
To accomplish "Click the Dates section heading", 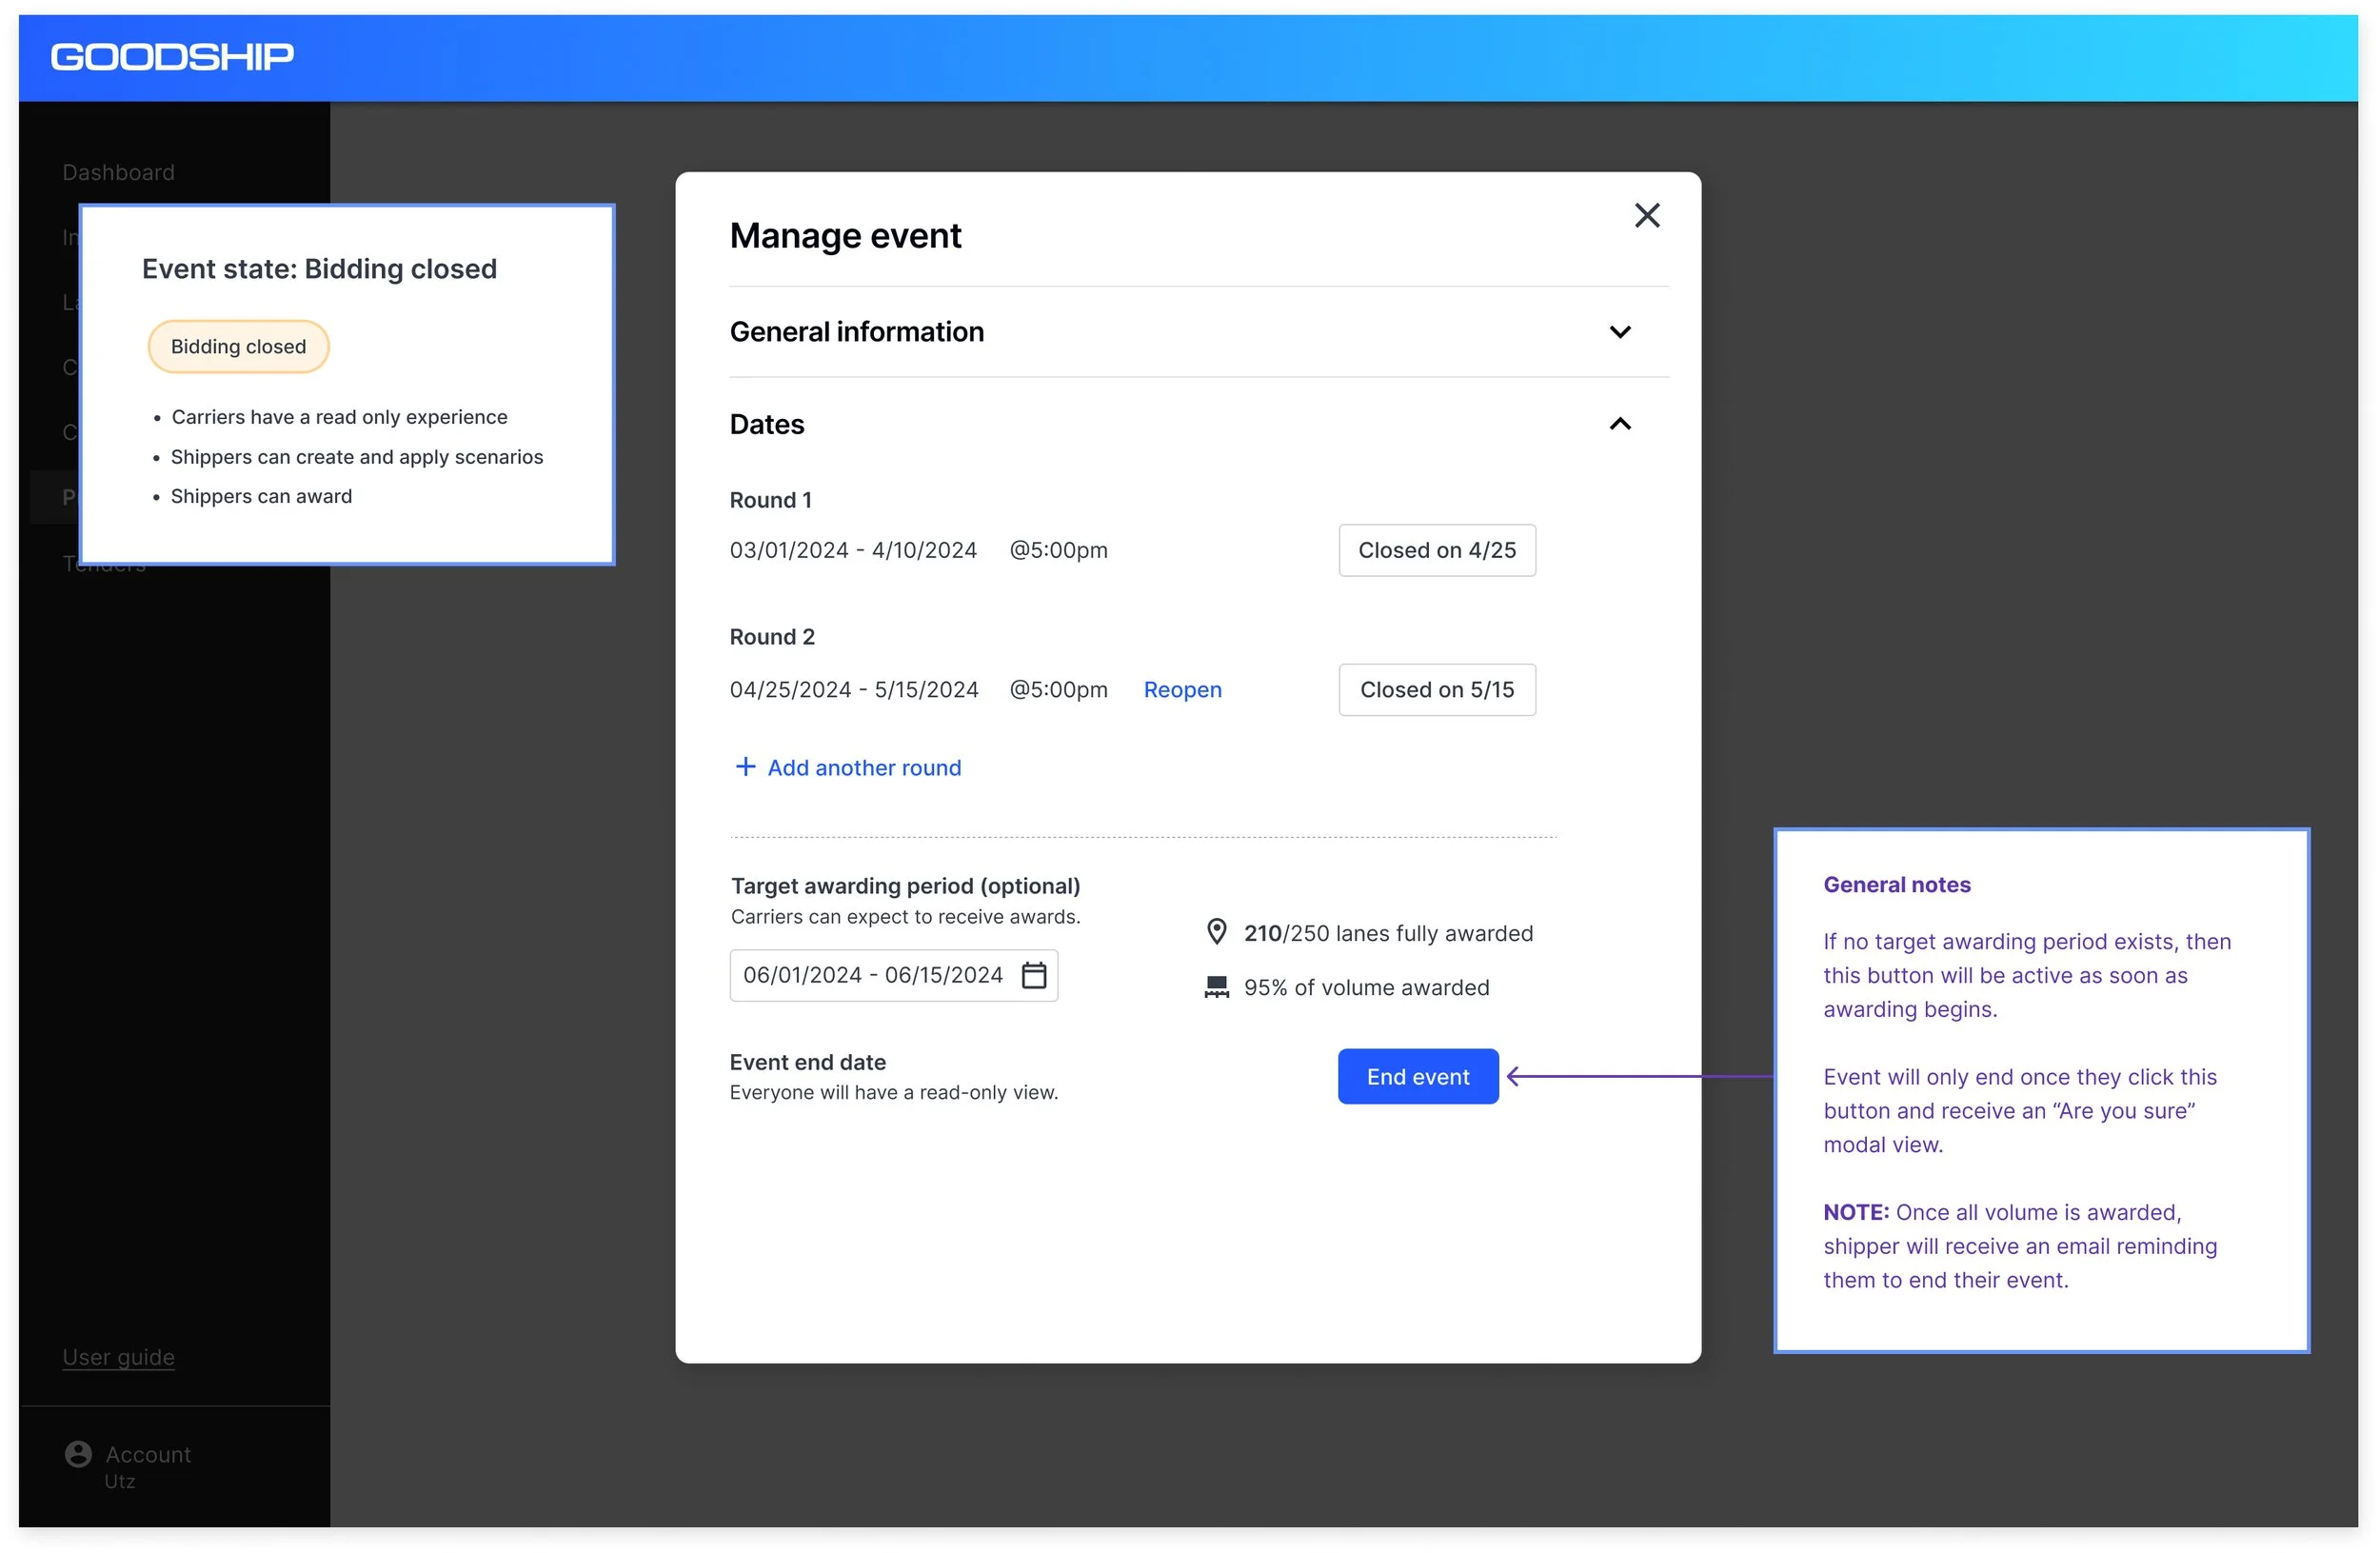I will pyautogui.click(x=767, y=424).
